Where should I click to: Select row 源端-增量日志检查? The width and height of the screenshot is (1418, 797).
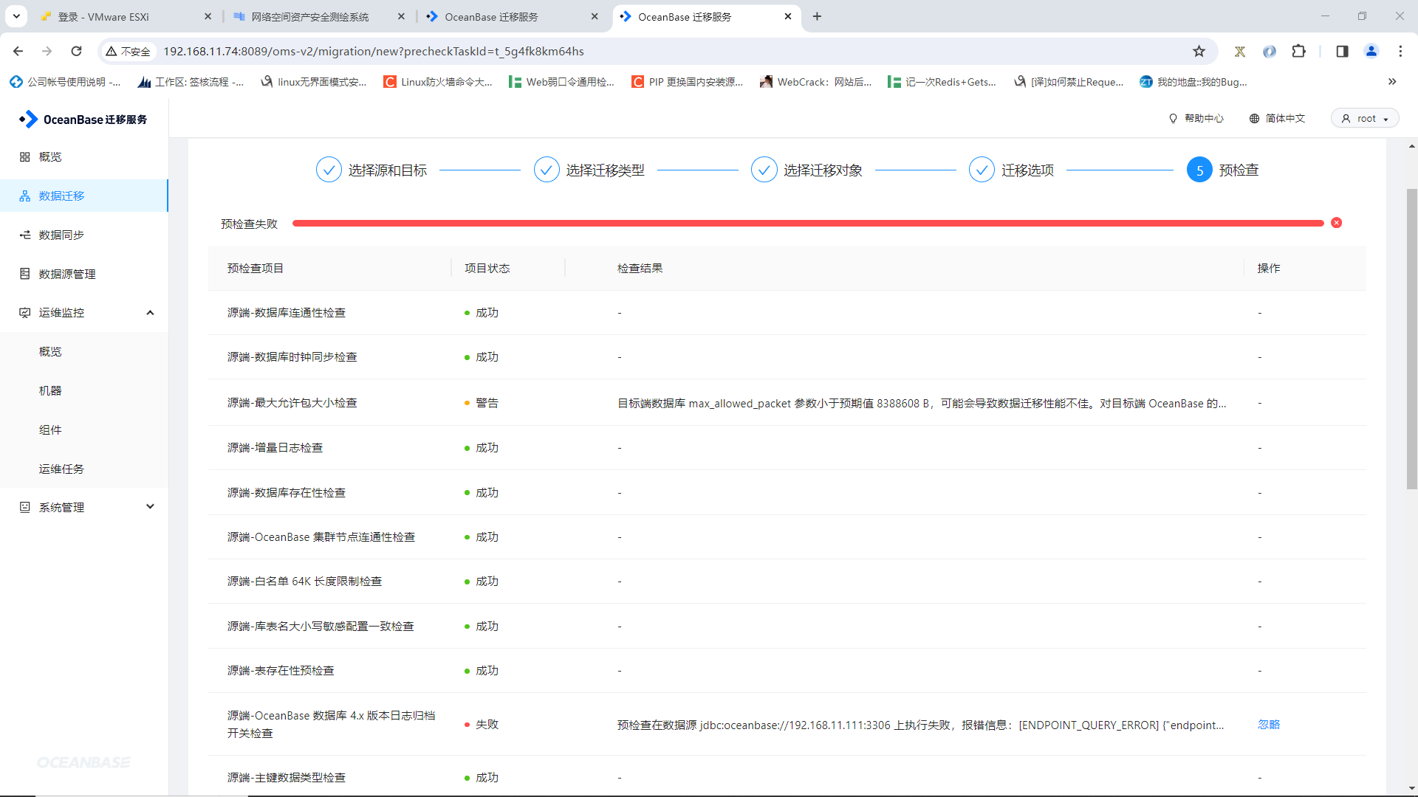tap(787, 447)
